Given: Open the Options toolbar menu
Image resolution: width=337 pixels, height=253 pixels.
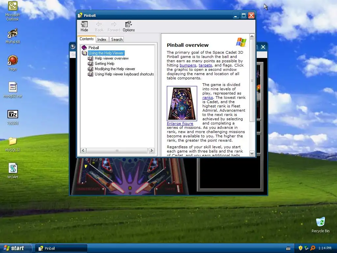Looking at the screenshot, I should click(x=129, y=27).
